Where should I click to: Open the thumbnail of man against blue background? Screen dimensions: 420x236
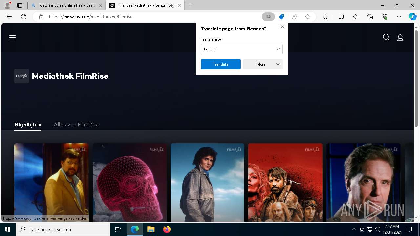364,182
